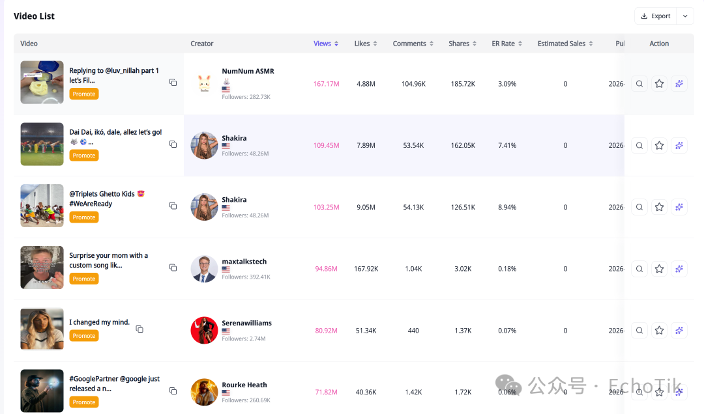The width and height of the screenshot is (704, 414).
Task: Copy the '#GooglePartner @google' video title
Action: coord(173,391)
